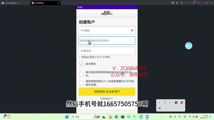Click the email or phone number field

pyautogui.click(x=107, y=41)
